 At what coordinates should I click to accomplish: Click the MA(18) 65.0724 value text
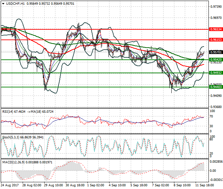point(42,112)
